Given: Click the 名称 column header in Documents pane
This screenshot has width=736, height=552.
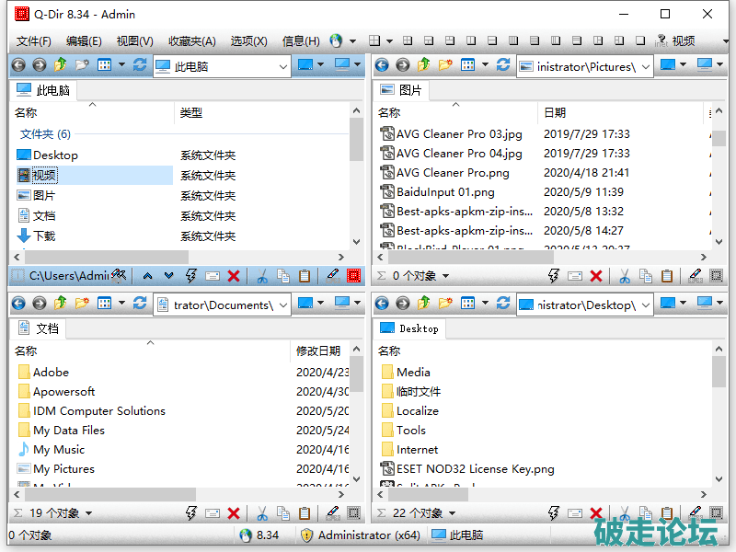Looking at the screenshot, I should [x=26, y=351].
